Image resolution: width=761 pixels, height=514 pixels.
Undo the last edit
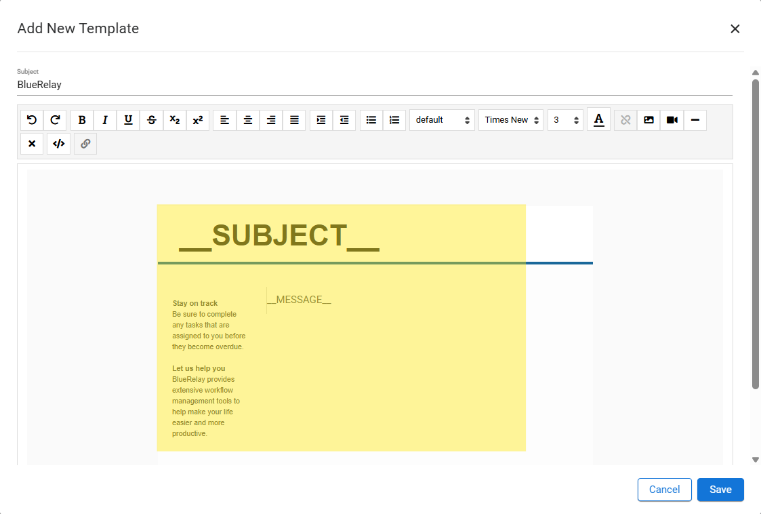click(32, 120)
